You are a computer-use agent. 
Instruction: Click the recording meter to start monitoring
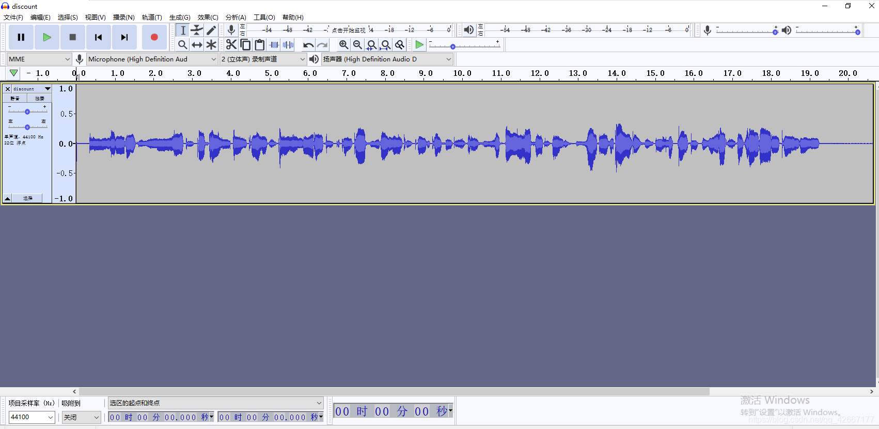[349, 30]
